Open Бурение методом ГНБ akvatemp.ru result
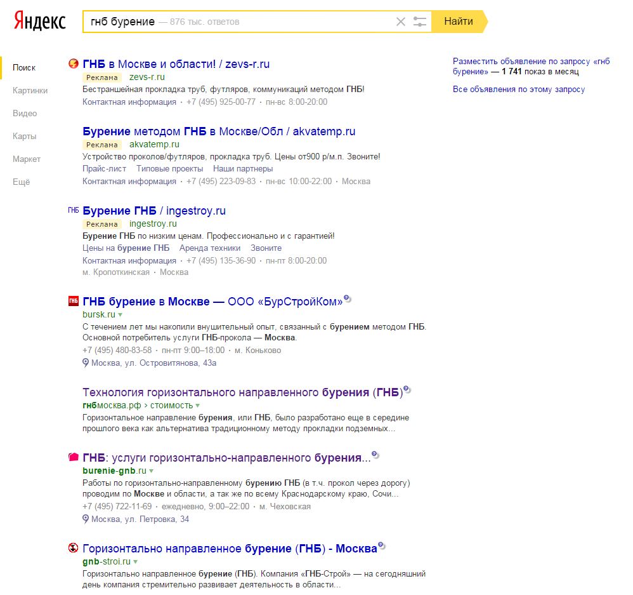 click(219, 131)
